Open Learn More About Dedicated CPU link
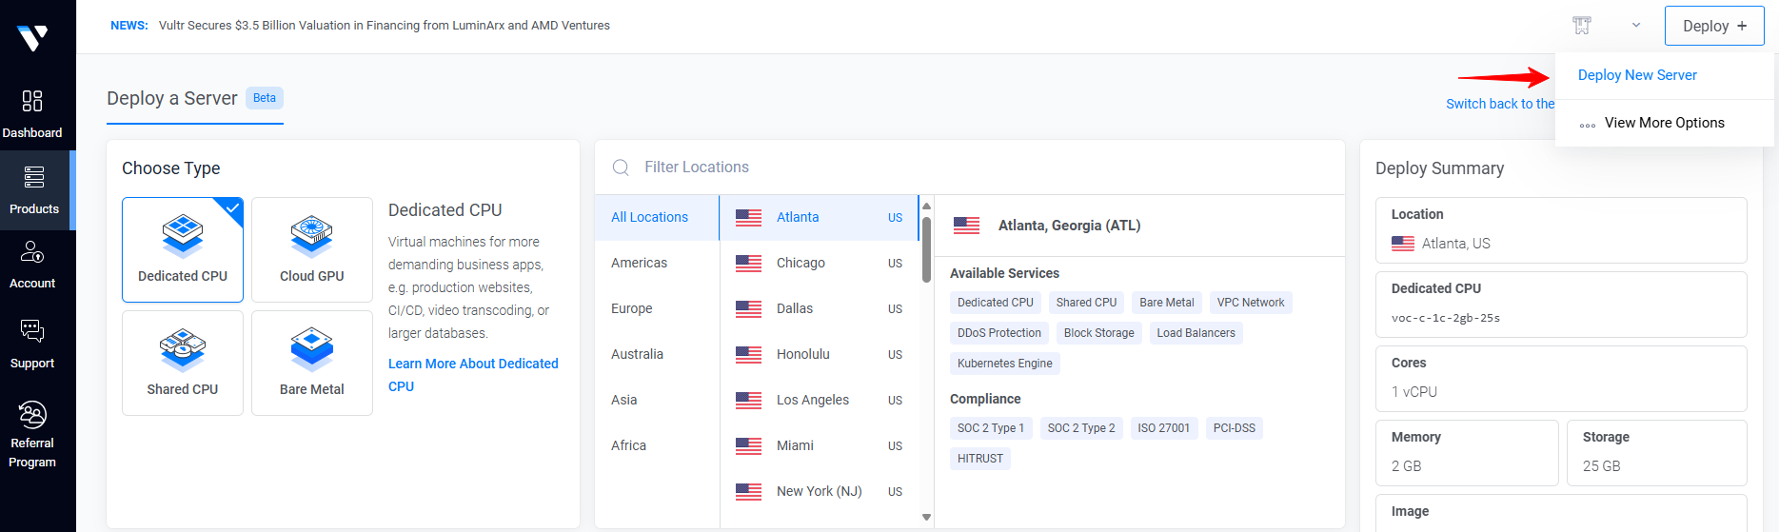Image resolution: width=1779 pixels, height=532 pixels. 473,375
